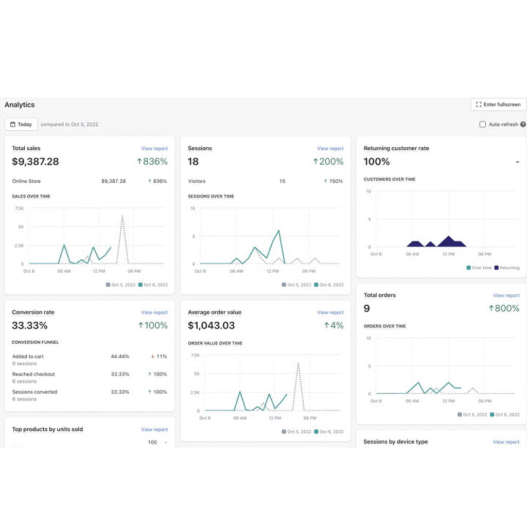Click the green up arrow beside 836% Total sales

pos(139,162)
